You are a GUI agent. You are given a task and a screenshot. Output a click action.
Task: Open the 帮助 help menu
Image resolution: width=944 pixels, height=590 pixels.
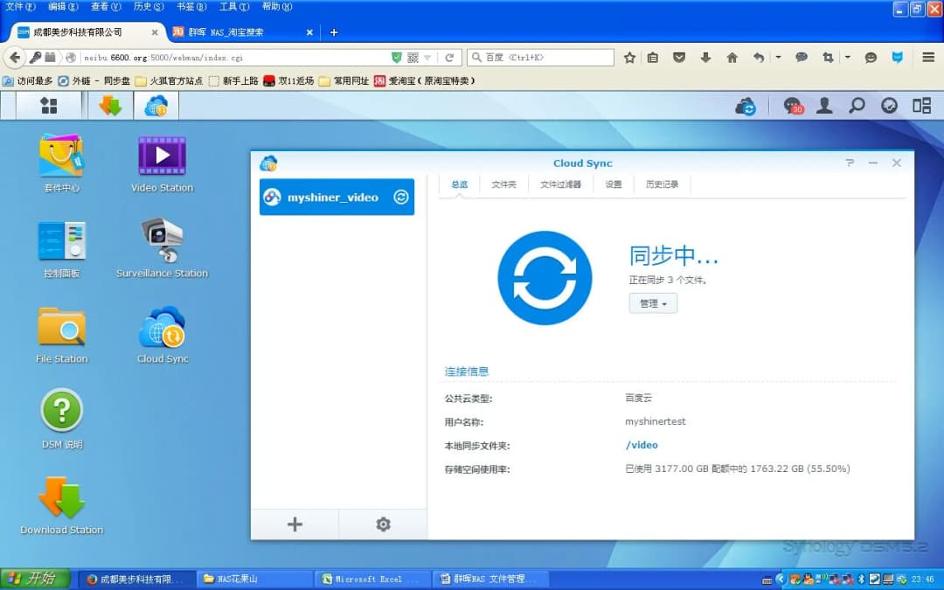tap(277, 7)
